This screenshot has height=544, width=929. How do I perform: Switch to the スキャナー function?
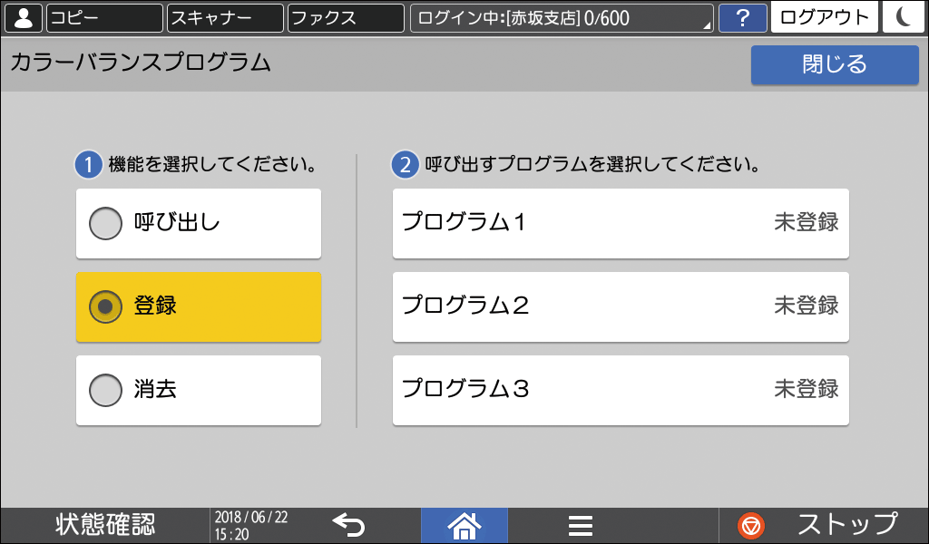[224, 16]
